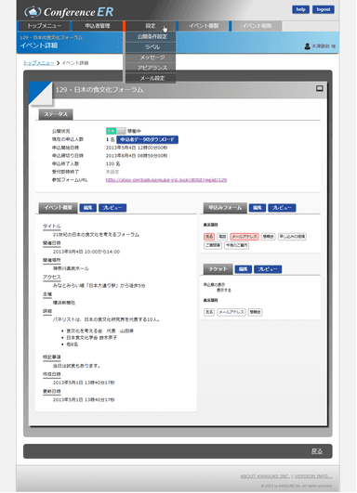Follow the トップメニュー breadcrumb link
This screenshot has width=357, height=493.
click(x=39, y=63)
